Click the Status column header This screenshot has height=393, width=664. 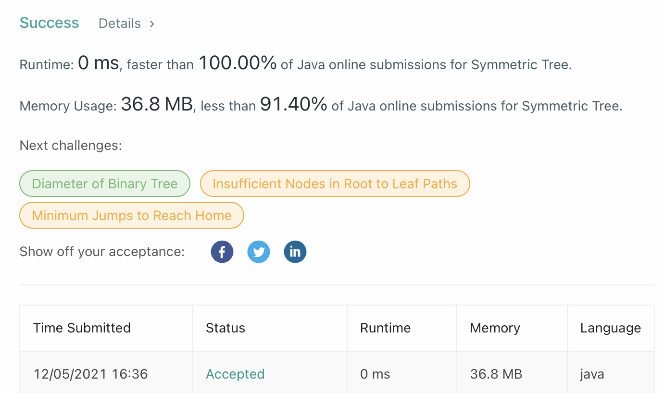click(226, 328)
